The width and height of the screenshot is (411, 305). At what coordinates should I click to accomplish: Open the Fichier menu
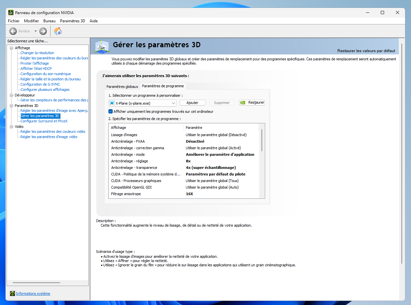tap(14, 21)
